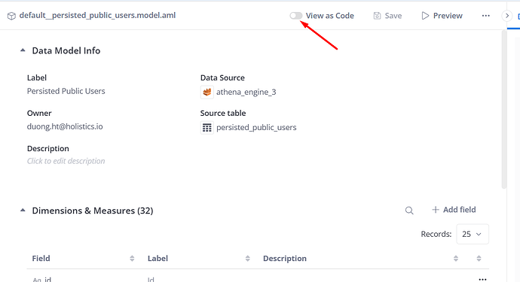The height and width of the screenshot is (282, 520).
Task: Click the Preview button label
Action: pyautogui.click(x=448, y=16)
